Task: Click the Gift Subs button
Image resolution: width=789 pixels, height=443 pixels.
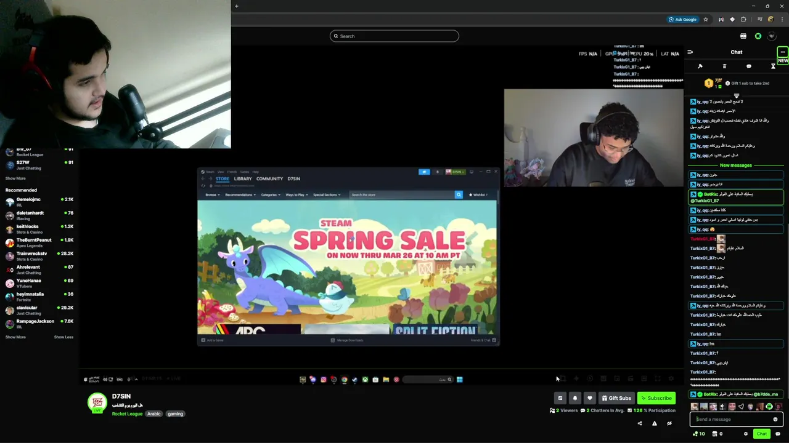Action: tap(616, 398)
